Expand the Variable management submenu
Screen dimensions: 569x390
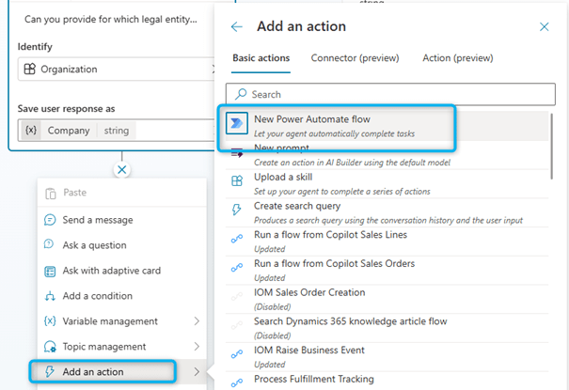tap(197, 321)
